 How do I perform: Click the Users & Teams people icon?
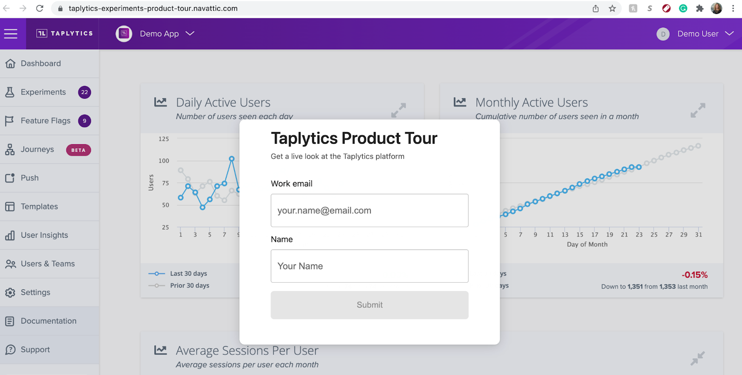10,264
